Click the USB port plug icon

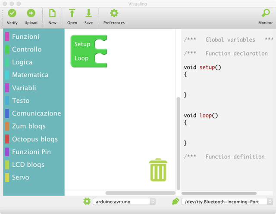[175, 201]
